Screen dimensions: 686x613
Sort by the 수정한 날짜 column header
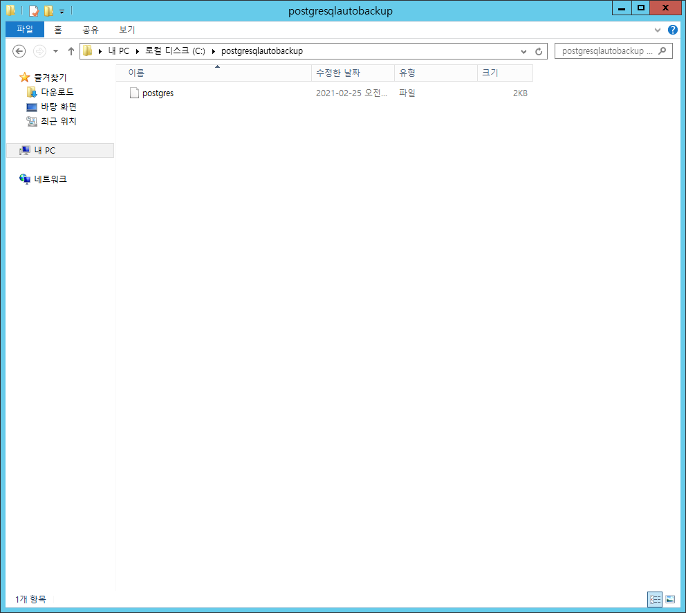[353, 73]
